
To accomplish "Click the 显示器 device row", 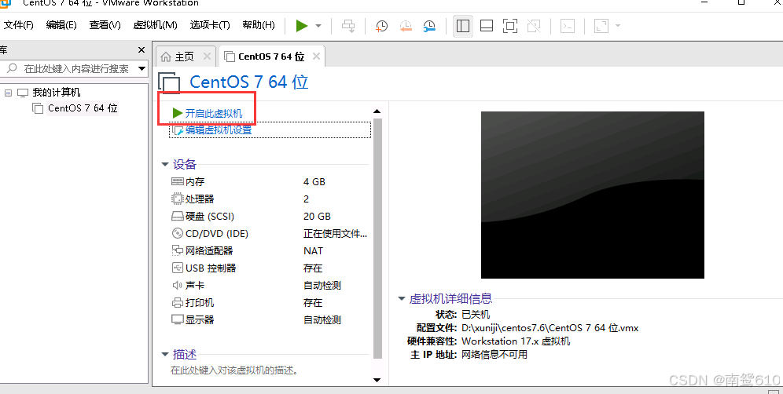I will tap(270, 319).
